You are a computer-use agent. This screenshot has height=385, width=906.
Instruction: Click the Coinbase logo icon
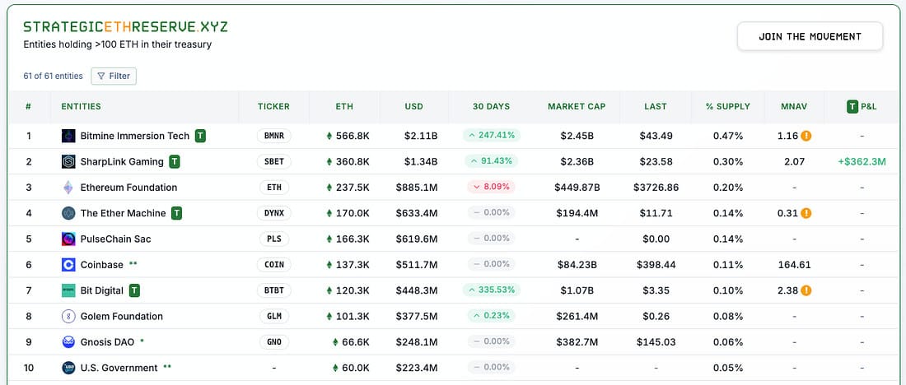click(68, 265)
